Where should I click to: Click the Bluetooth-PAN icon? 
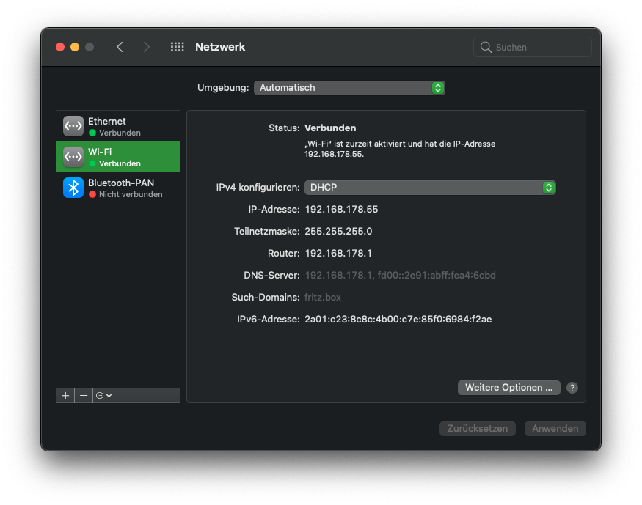pyautogui.click(x=73, y=188)
